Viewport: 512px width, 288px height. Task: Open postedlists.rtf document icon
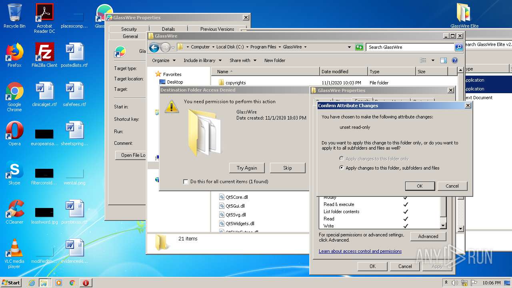coord(74,55)
